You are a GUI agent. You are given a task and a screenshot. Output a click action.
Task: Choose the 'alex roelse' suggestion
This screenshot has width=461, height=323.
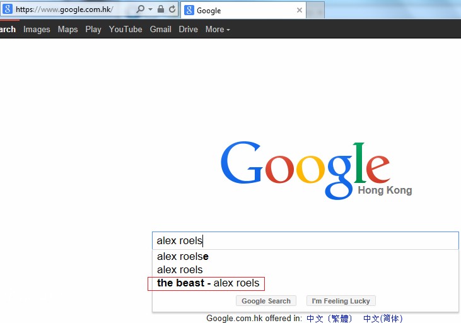click(305, 257)
